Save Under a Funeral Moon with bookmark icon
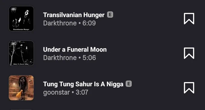The width and height of the screenshot is (205, 110). point(189,53)
